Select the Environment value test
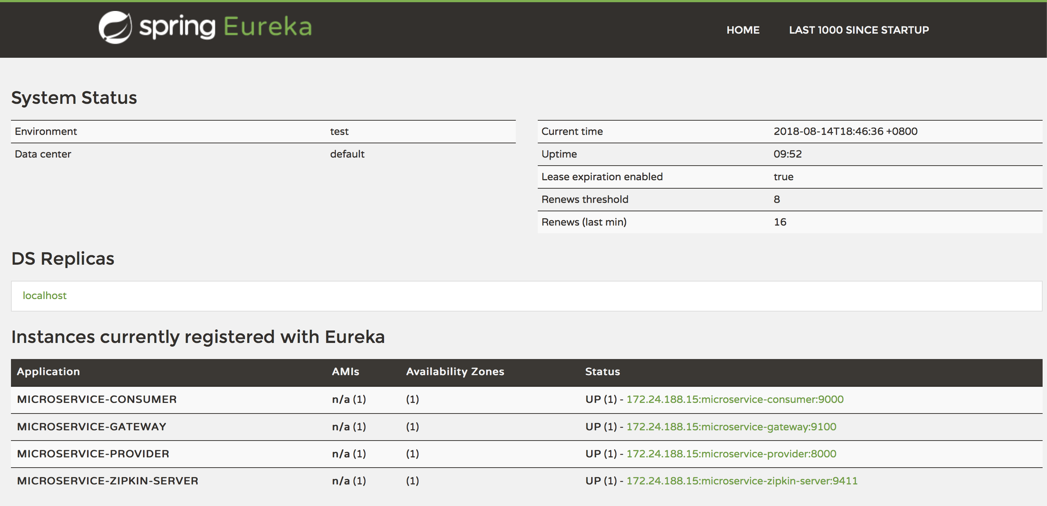Screen dimensions: 1047x506 (339, 132)
